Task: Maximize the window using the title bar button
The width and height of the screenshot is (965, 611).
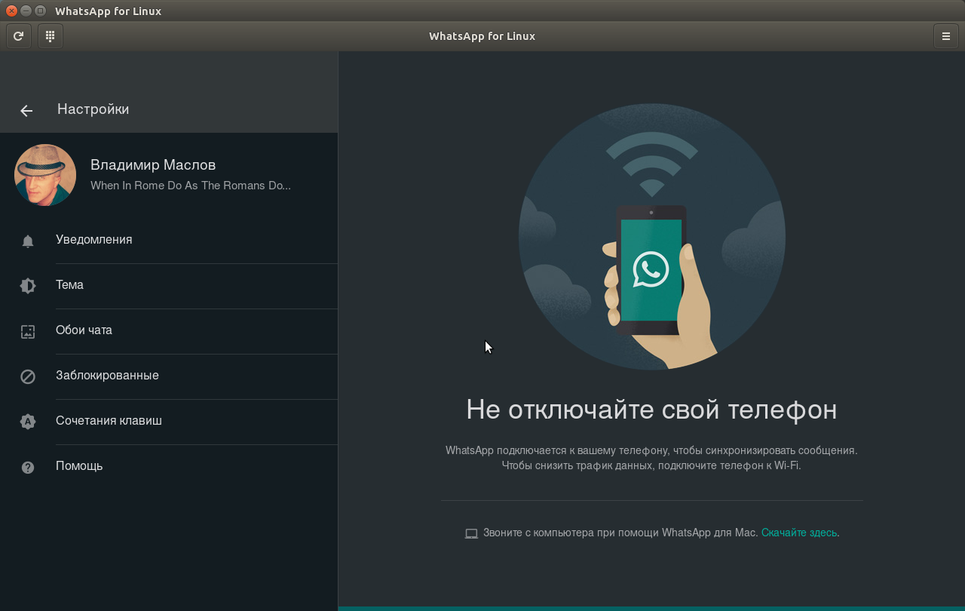Action: point(40,11)
